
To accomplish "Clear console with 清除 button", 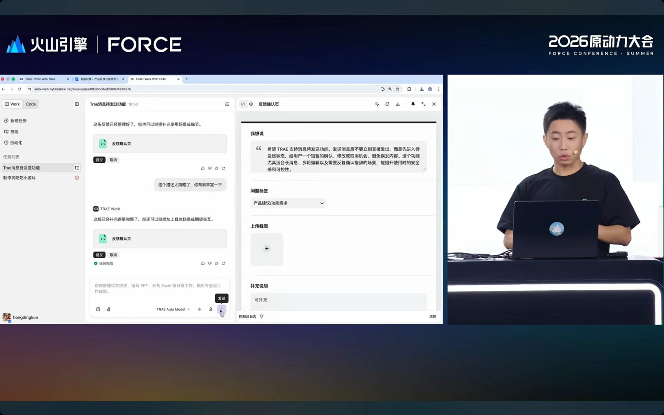I will 433,317.
